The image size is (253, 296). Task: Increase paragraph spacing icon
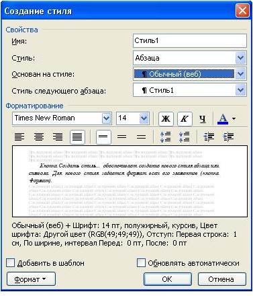click(166, 137)
